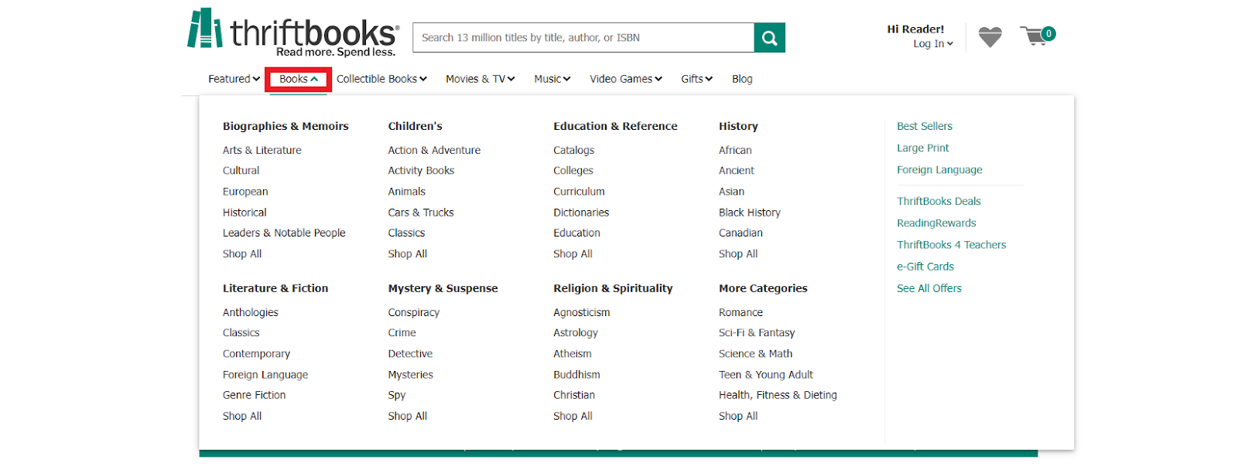Expand the Featured dropdown menu
Viewport: 1238px width, 473px height.
[x=234, y=79]
